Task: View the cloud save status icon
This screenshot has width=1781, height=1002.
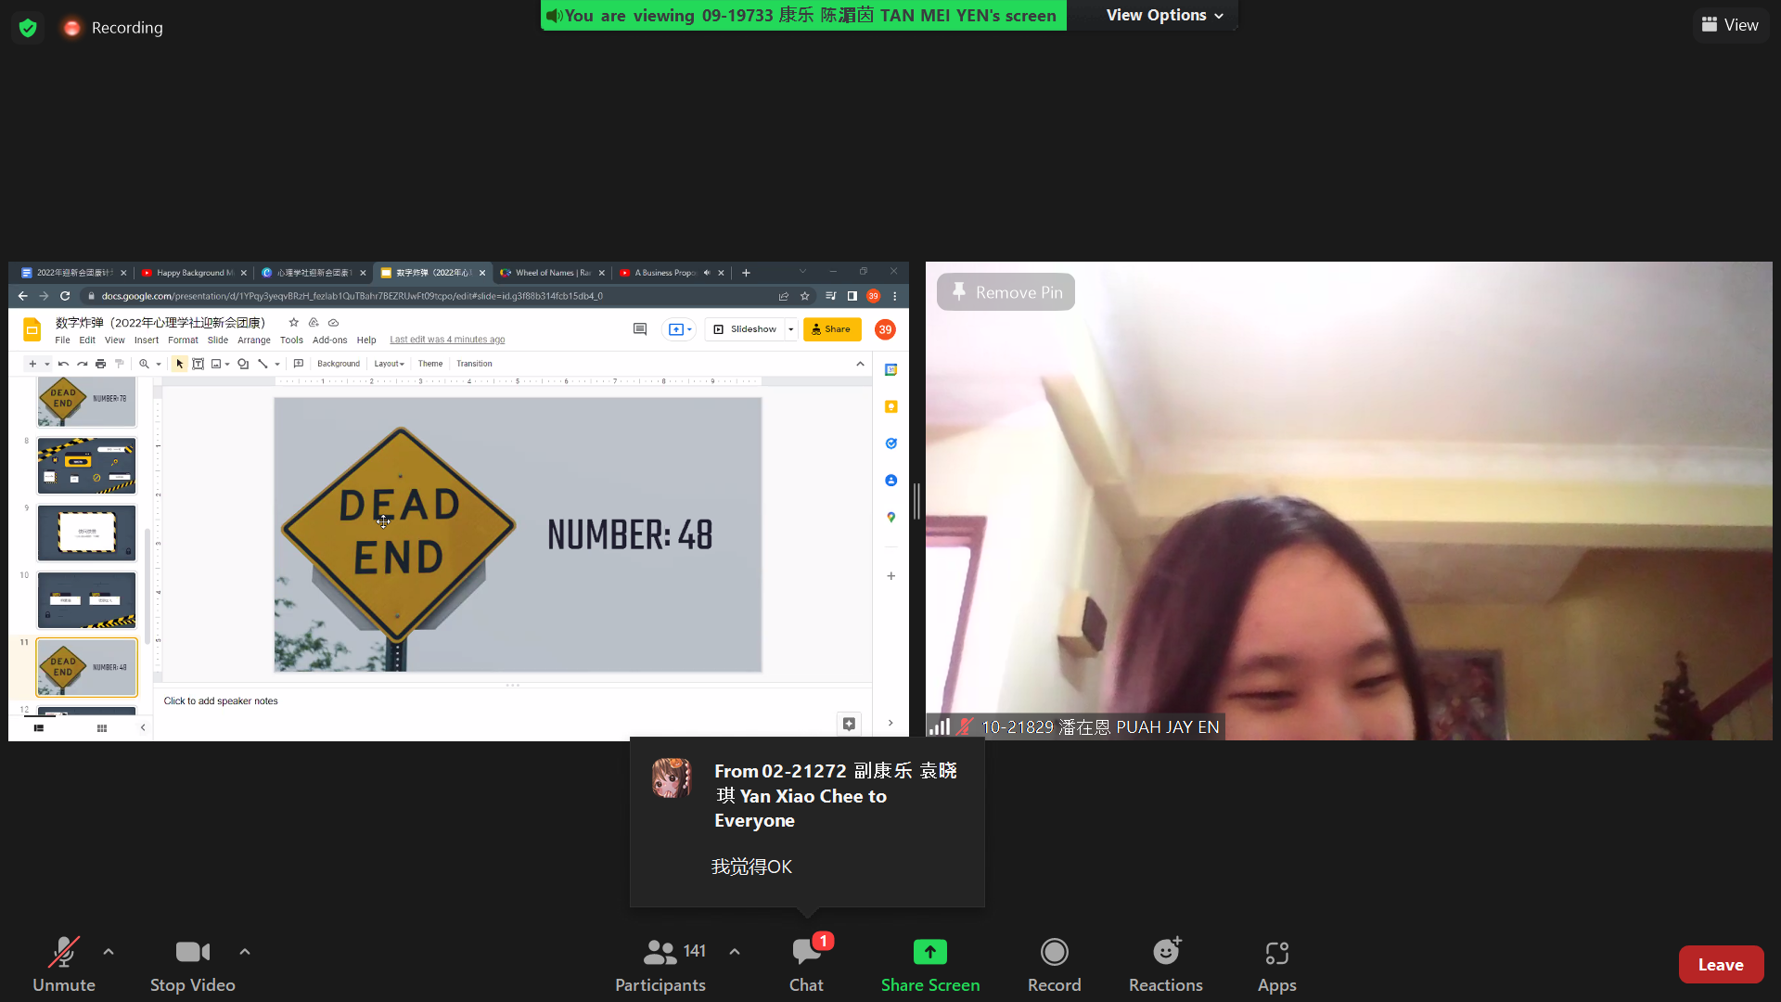Action: (333, 323)
